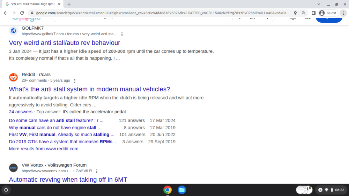Click the '20 Jun 2022' date text

(163, 135)
